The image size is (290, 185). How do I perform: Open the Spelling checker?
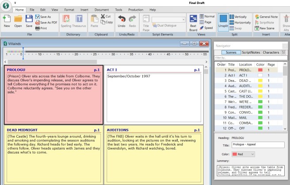click(66, 20)
